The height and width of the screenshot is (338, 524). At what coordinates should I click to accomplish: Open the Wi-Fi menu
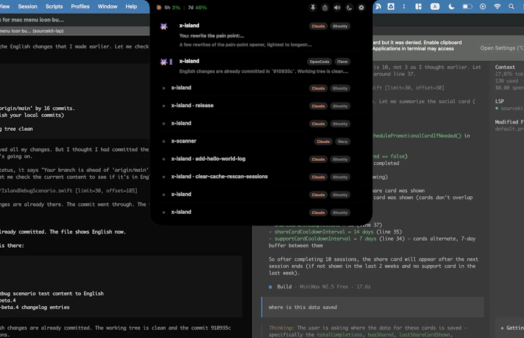coord(497,7)
